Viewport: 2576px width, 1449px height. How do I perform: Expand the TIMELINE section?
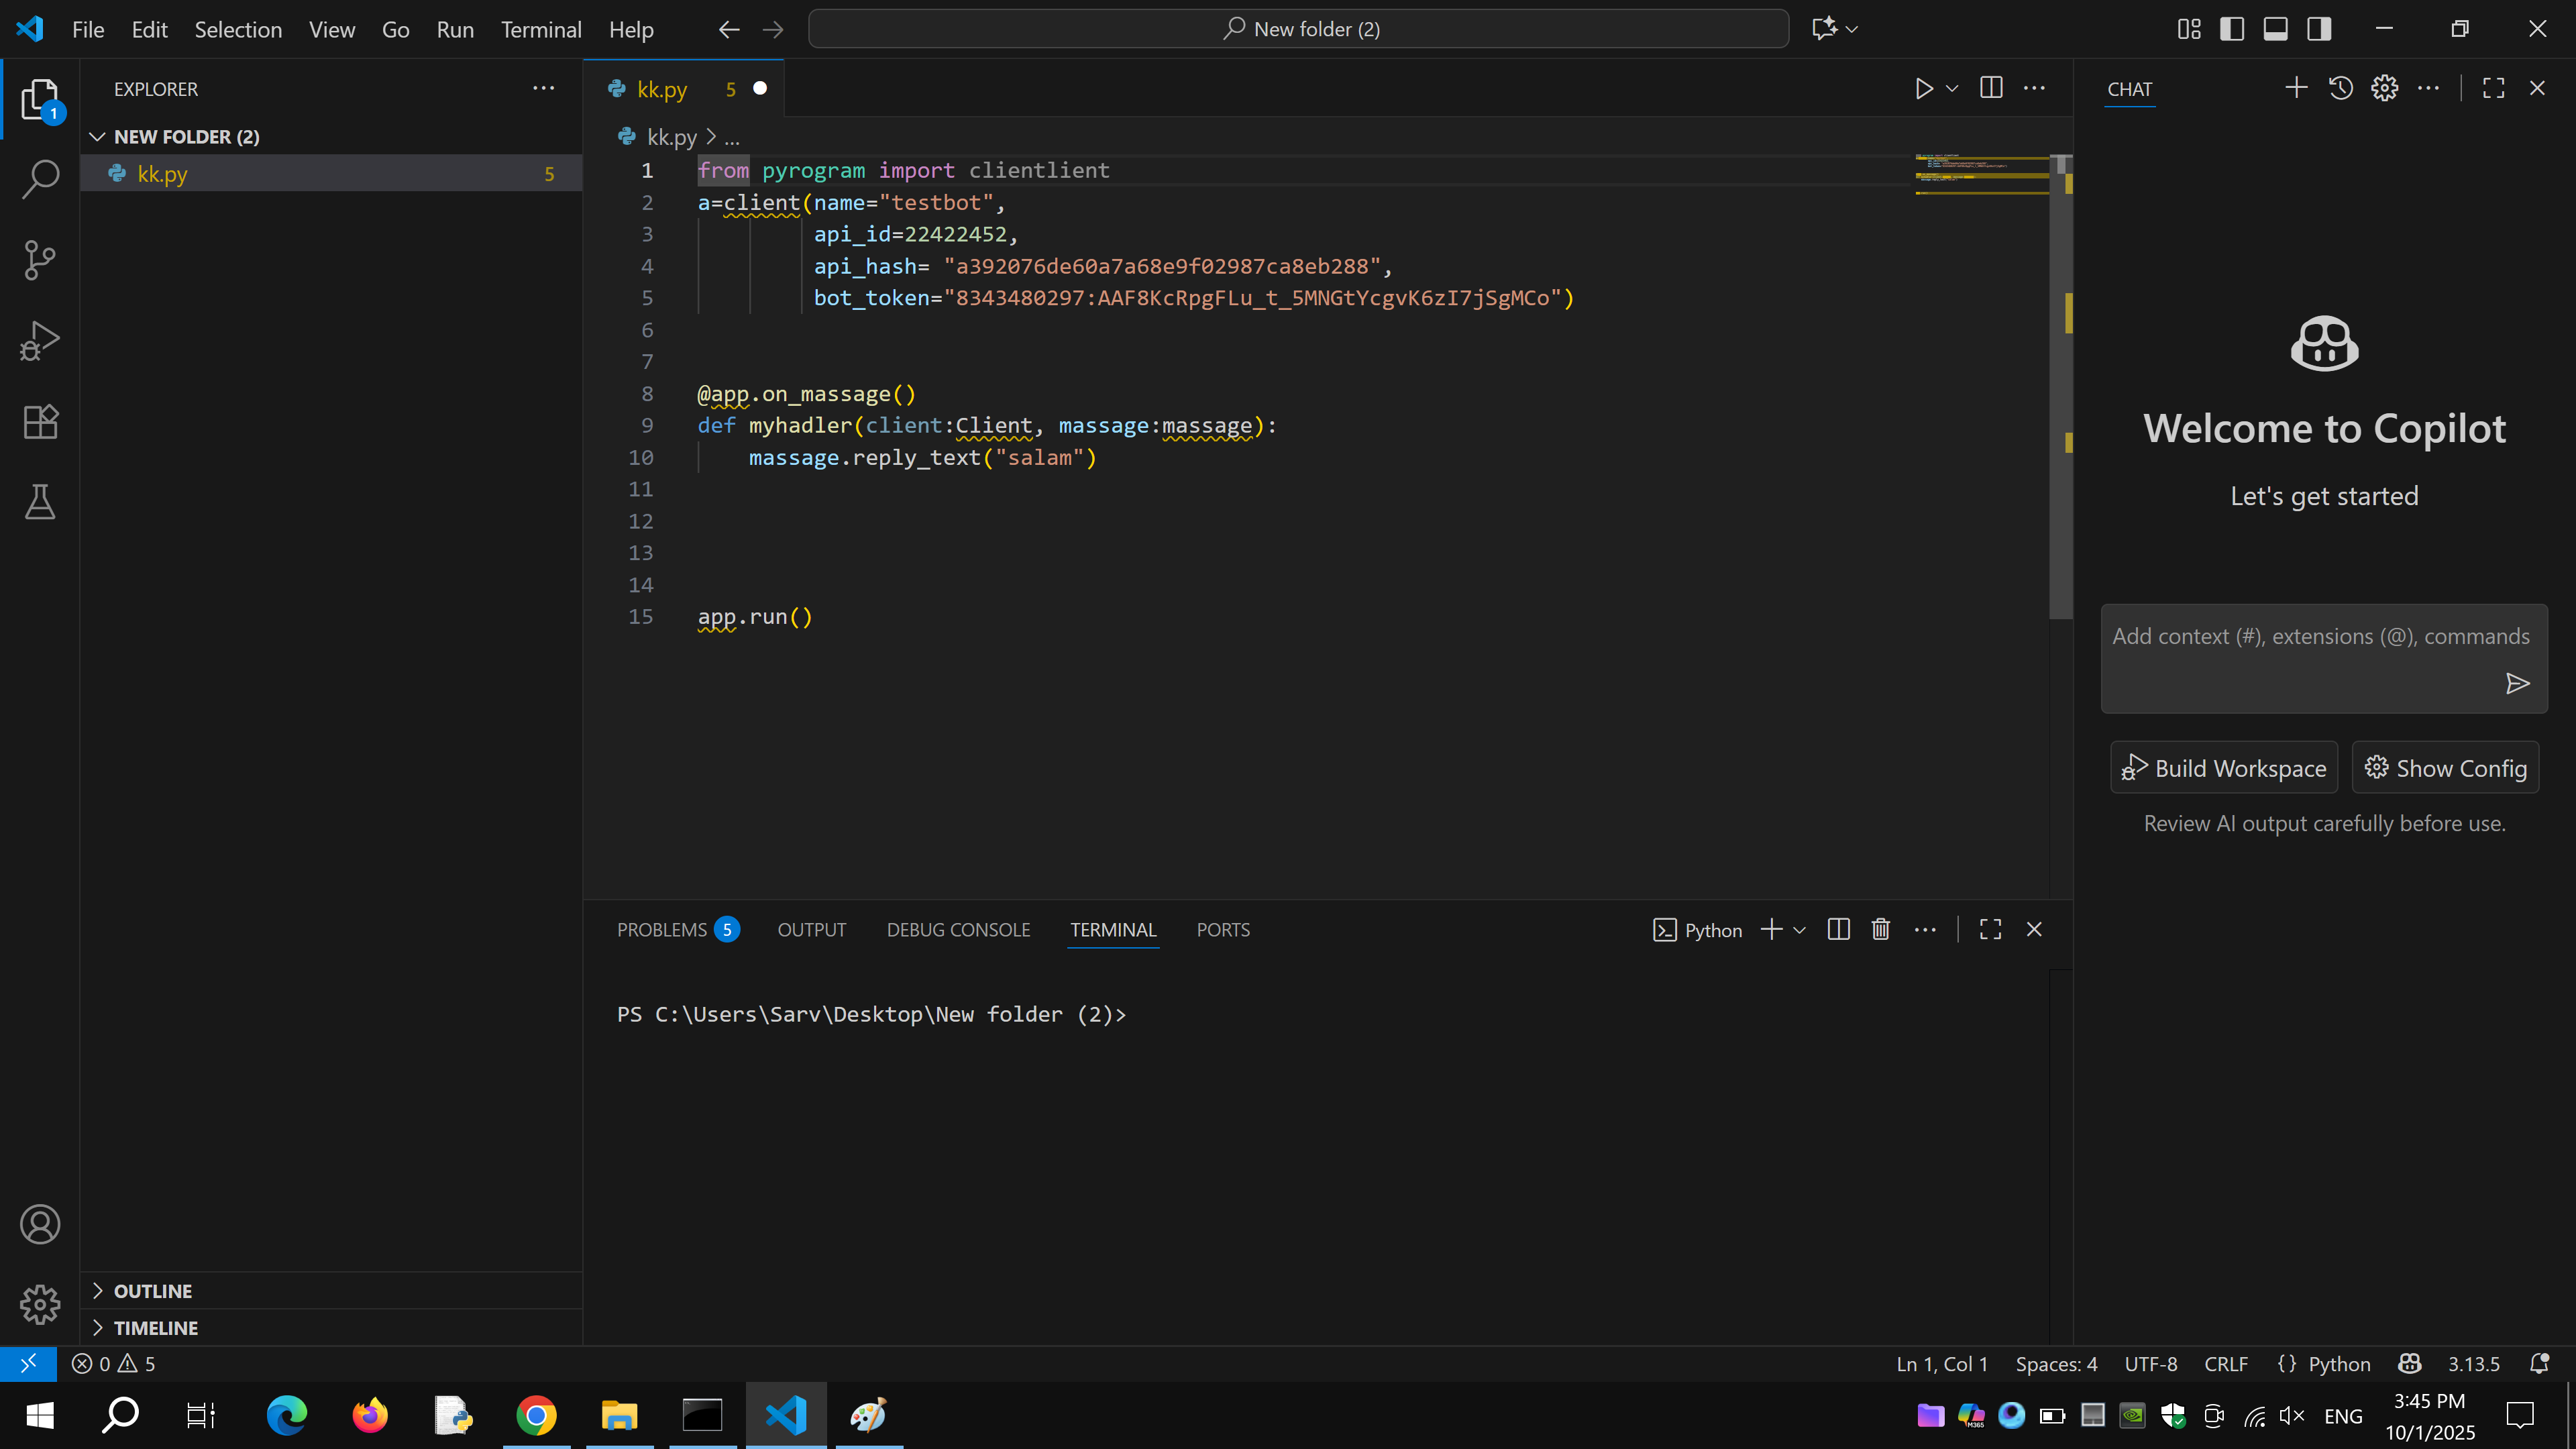[155, 1328]
